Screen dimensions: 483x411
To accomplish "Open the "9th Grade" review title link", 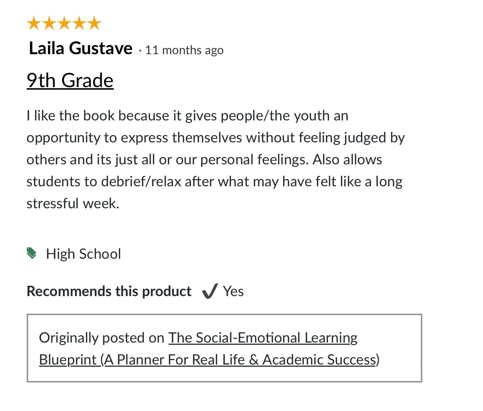I will coord(70,81).
